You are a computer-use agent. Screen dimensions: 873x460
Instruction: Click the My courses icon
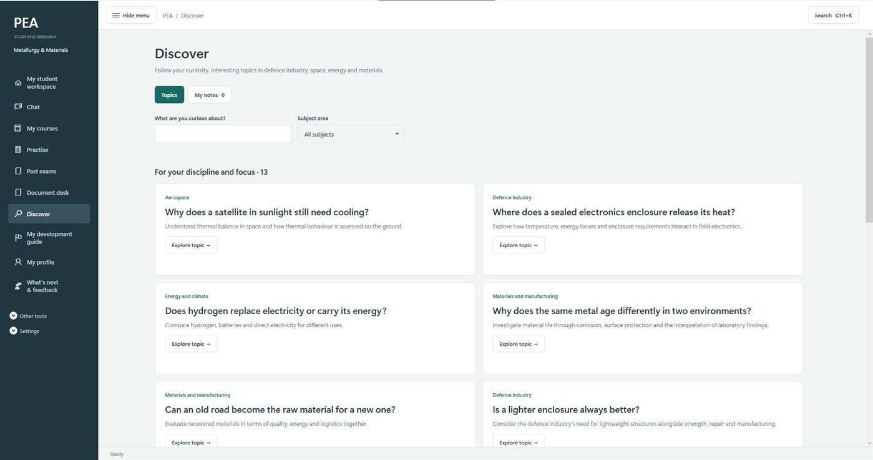pyautogui.click(x=18, y=129)
